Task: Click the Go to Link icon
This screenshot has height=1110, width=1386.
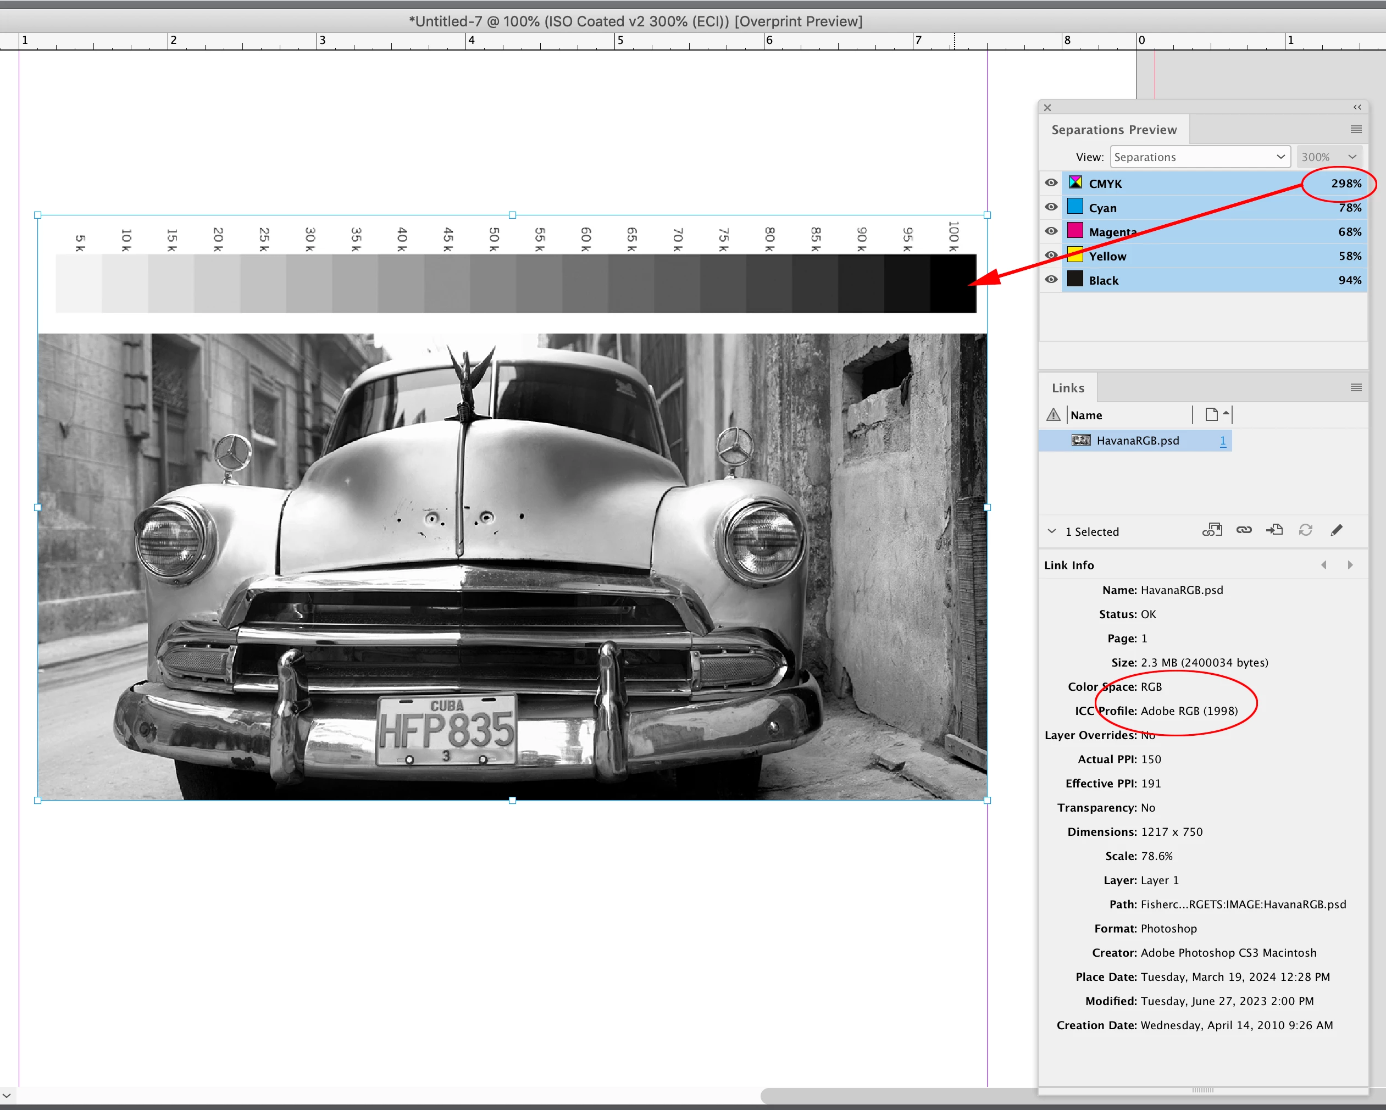Action: pyautogui.click(x=1274, y=530)
